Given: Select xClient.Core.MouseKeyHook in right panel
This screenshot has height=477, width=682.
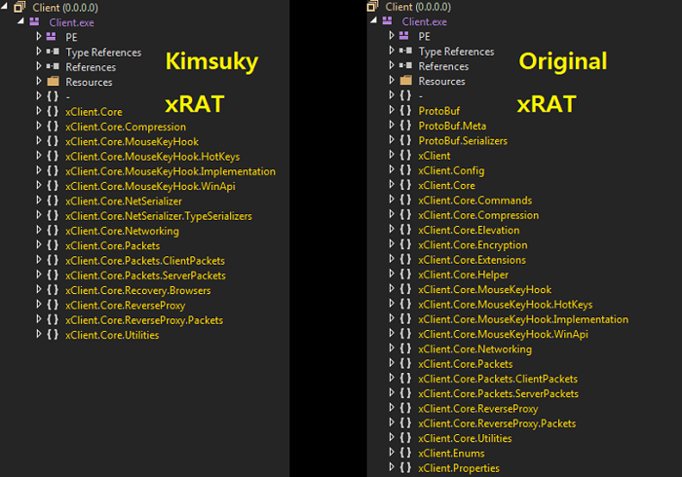Looking at the screenshot, I should tap(484, 289).
